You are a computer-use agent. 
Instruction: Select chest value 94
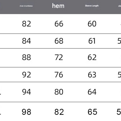pyautogui.click(x=26, y=92)
